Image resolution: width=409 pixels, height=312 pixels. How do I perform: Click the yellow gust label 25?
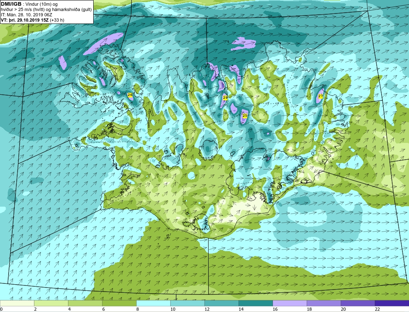245,116
